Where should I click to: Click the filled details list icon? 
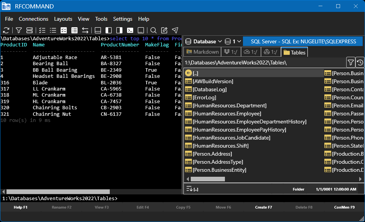[x=74, y=30]
